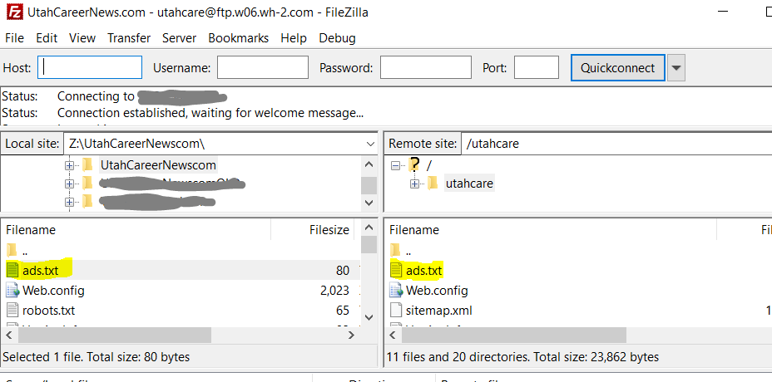Click the robots.txt file icon
772x382 pixels.
[x=12, y=311]
